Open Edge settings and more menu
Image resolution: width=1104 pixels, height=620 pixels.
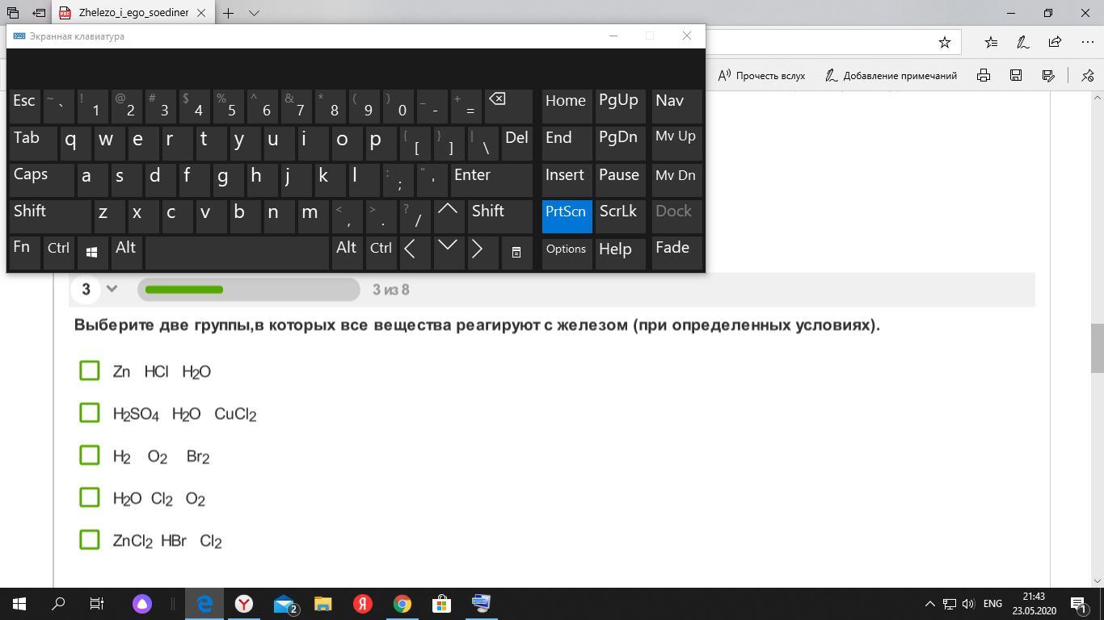[1087, 42]
